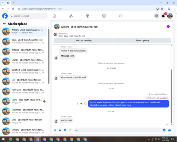
Task: Open the Gaming icon in top navigation
Action: coord(120,16)
